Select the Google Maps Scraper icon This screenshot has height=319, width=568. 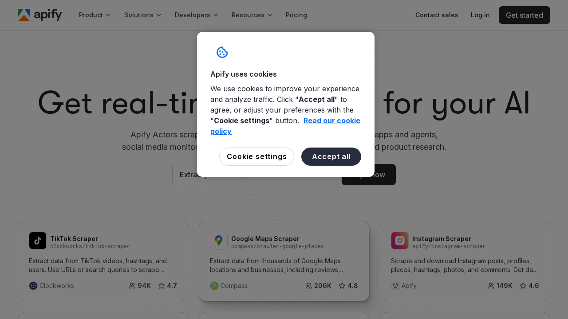(219, 241)
